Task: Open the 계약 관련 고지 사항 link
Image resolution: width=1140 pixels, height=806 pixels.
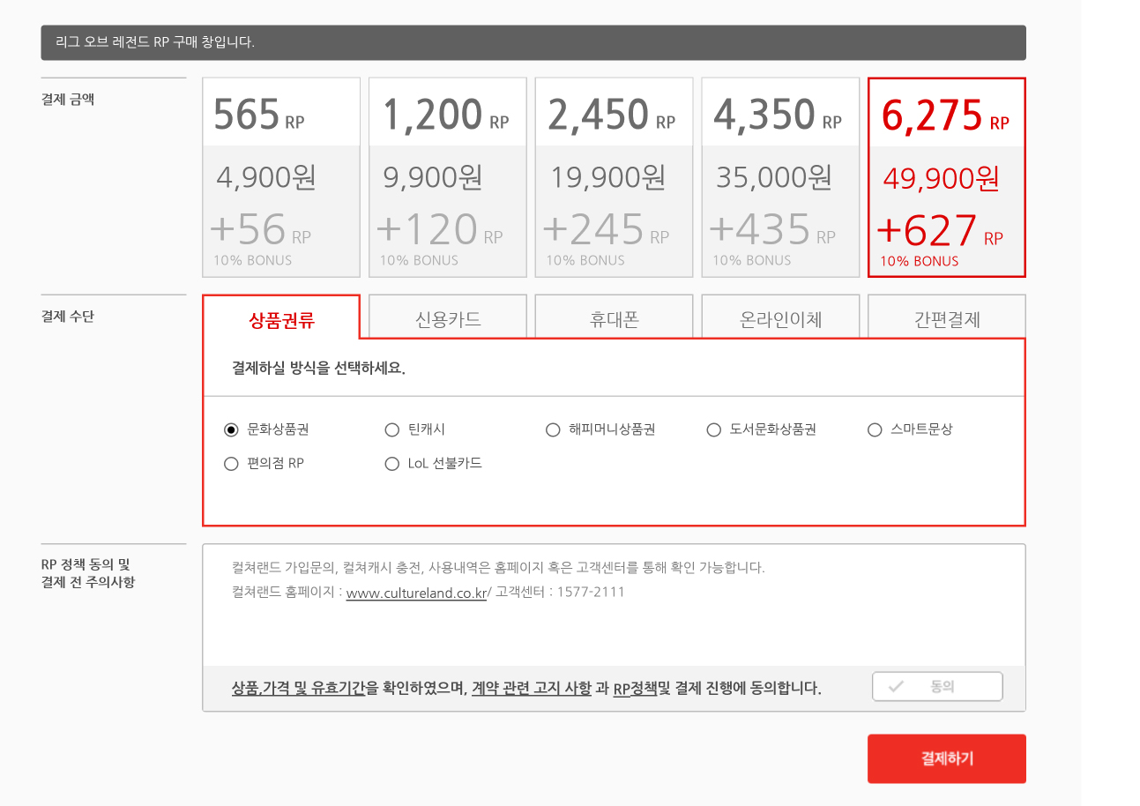Action: pos(532,689)
